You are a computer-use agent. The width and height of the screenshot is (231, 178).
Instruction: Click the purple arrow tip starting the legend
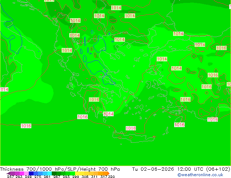(x=8, y=173)
